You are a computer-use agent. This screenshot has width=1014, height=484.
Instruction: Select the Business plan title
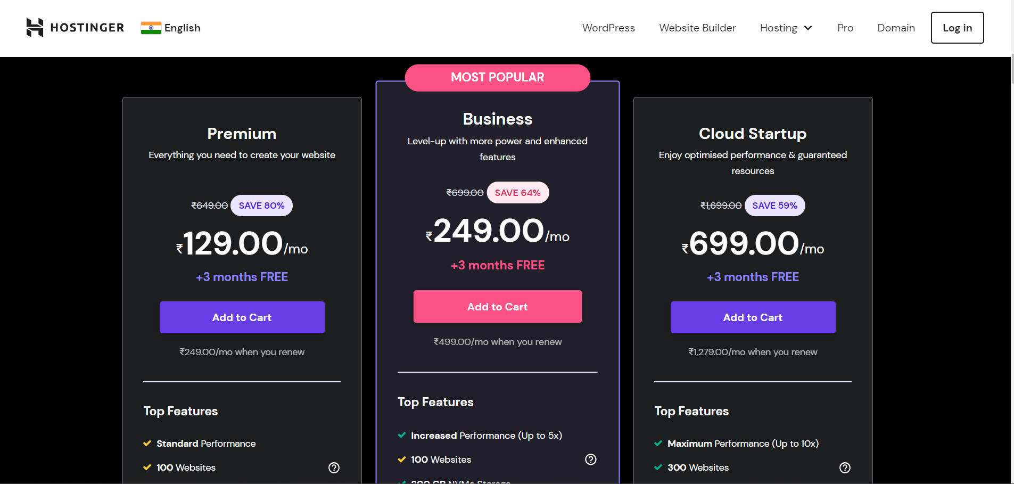coord(498,119)
